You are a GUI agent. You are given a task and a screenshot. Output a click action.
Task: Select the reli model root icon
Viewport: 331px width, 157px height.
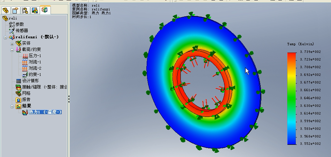[5, 18]
